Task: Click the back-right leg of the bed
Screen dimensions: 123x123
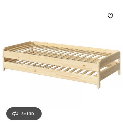Action: pyautogui.click(x=119, y=71)
